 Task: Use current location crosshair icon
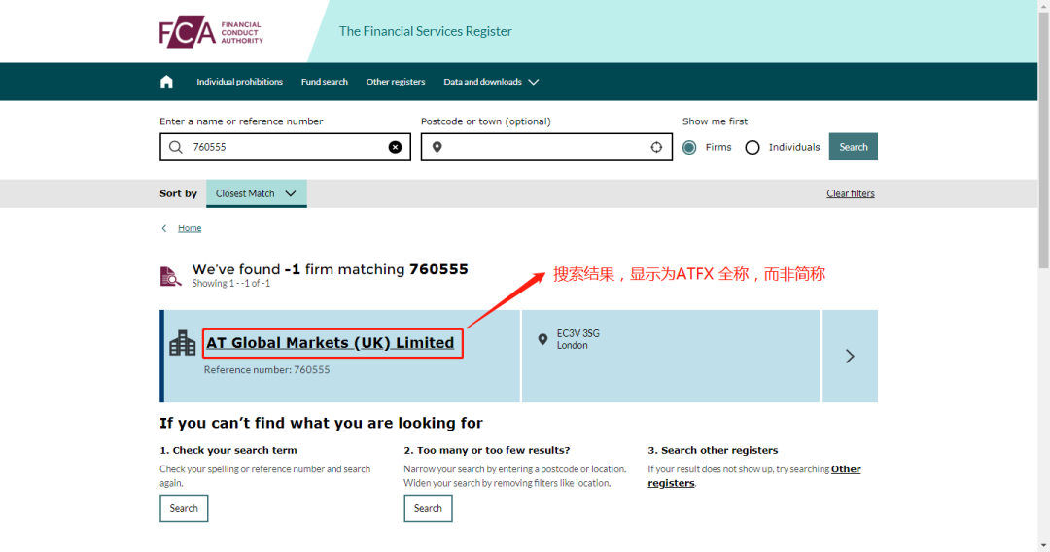(656, 147)
